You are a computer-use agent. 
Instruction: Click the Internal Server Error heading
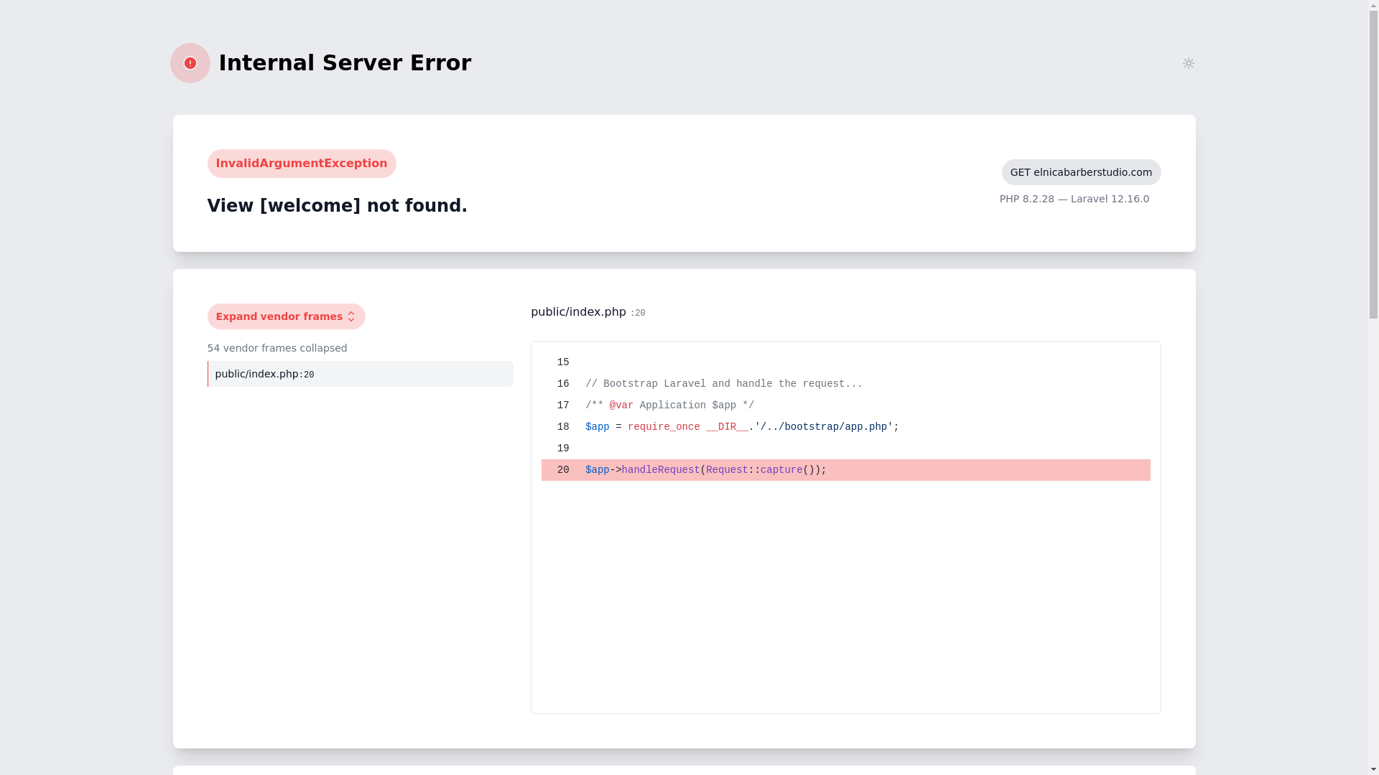[x=345, y=63]
